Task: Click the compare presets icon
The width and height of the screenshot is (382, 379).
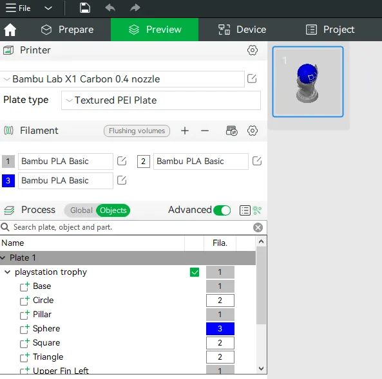Action: tap(257, 210)
